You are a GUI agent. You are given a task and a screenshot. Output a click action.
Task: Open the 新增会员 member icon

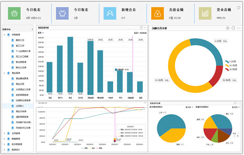pyautogui.click(x=110, y=13)
